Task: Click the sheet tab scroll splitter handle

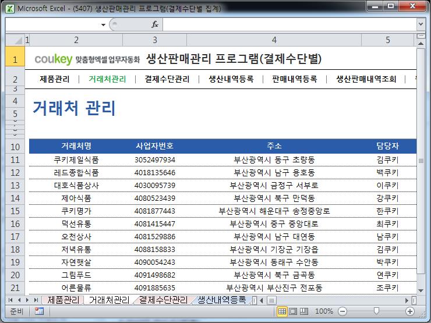Action: click(255, 300)
